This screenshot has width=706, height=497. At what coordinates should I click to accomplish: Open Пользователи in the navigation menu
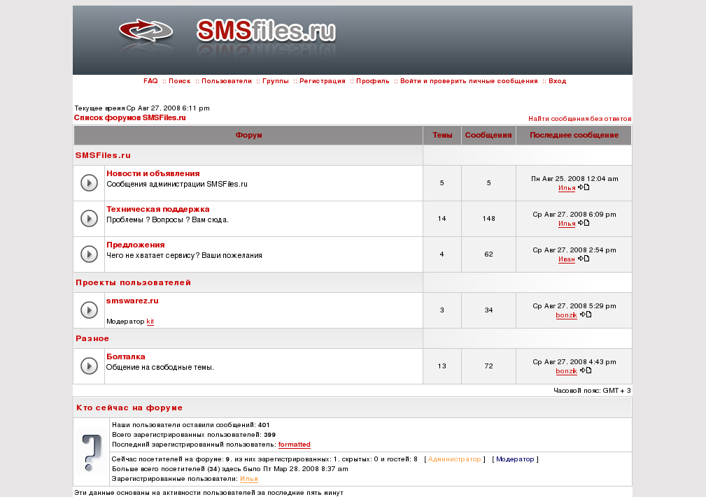click(x=227, y=81)
